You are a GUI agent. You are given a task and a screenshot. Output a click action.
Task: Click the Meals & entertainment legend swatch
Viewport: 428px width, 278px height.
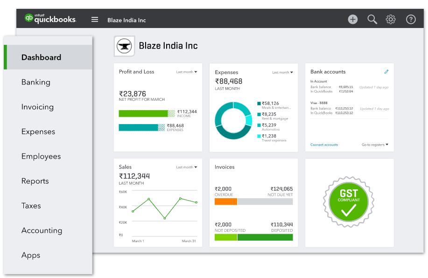click(259, 104)
